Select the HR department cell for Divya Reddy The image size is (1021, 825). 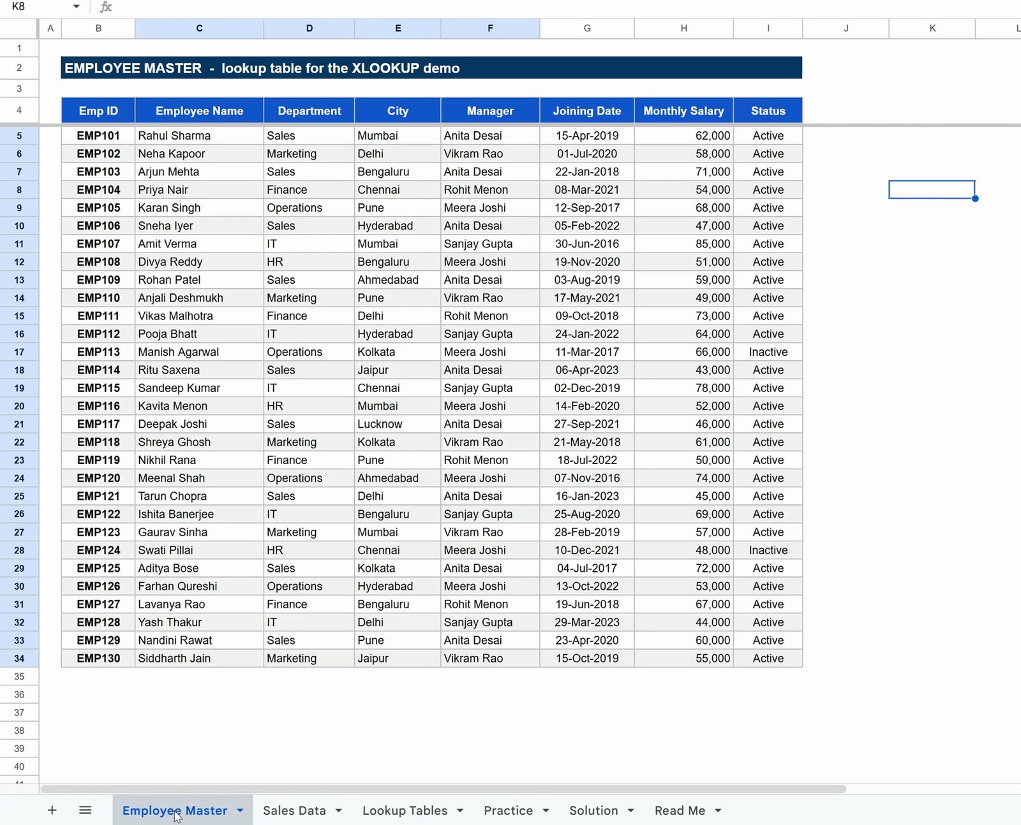(309, 261)
